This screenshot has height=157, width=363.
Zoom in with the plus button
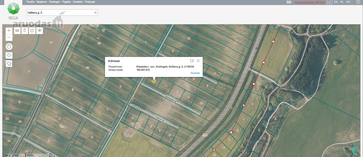pyautogui.click(x=9, y=30)
